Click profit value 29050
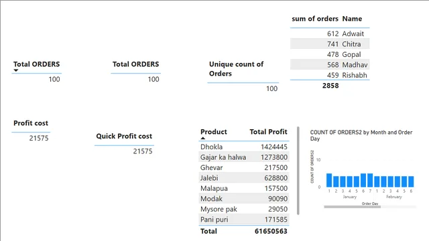 point(278,209)
